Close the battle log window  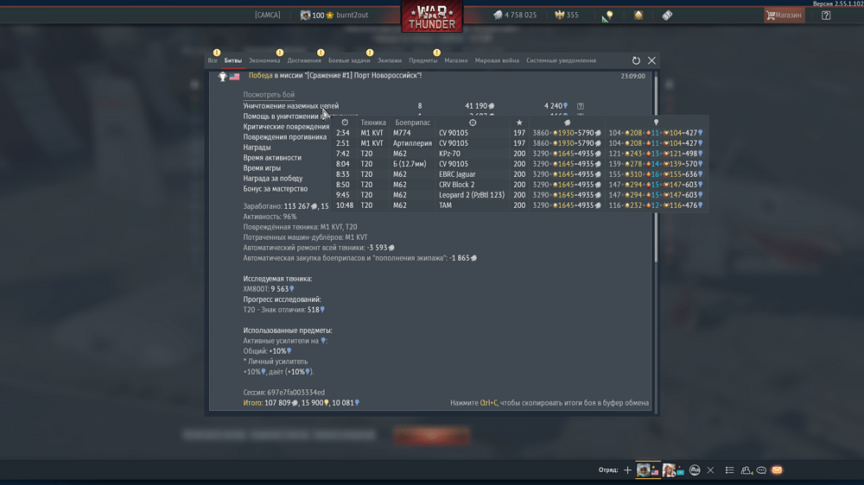[x=651, y=60]
